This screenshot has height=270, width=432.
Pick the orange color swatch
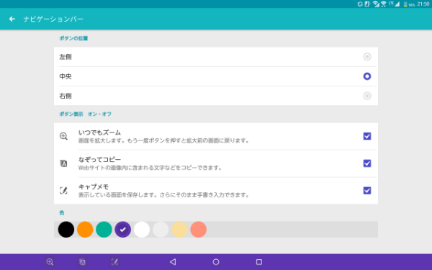[85, 230]
